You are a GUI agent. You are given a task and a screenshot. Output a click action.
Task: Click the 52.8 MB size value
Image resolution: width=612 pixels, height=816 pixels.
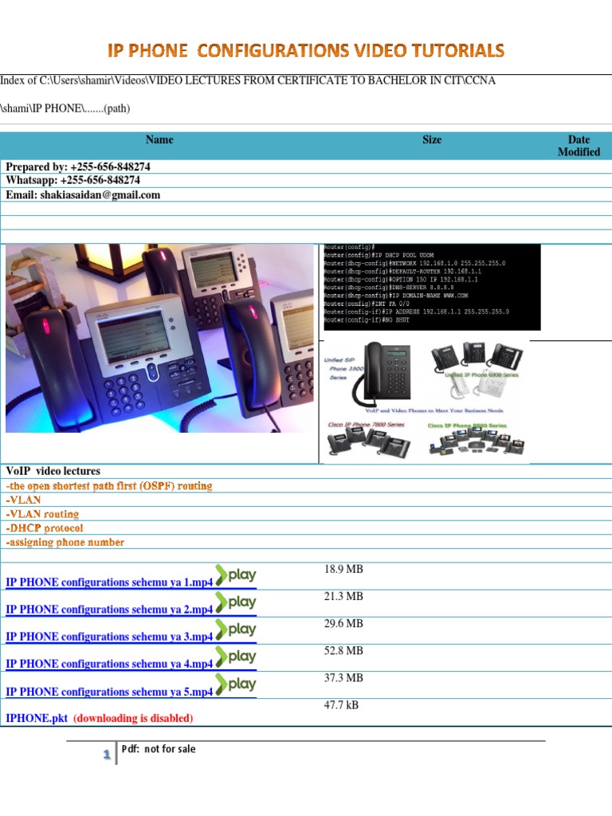click(343, 650)
